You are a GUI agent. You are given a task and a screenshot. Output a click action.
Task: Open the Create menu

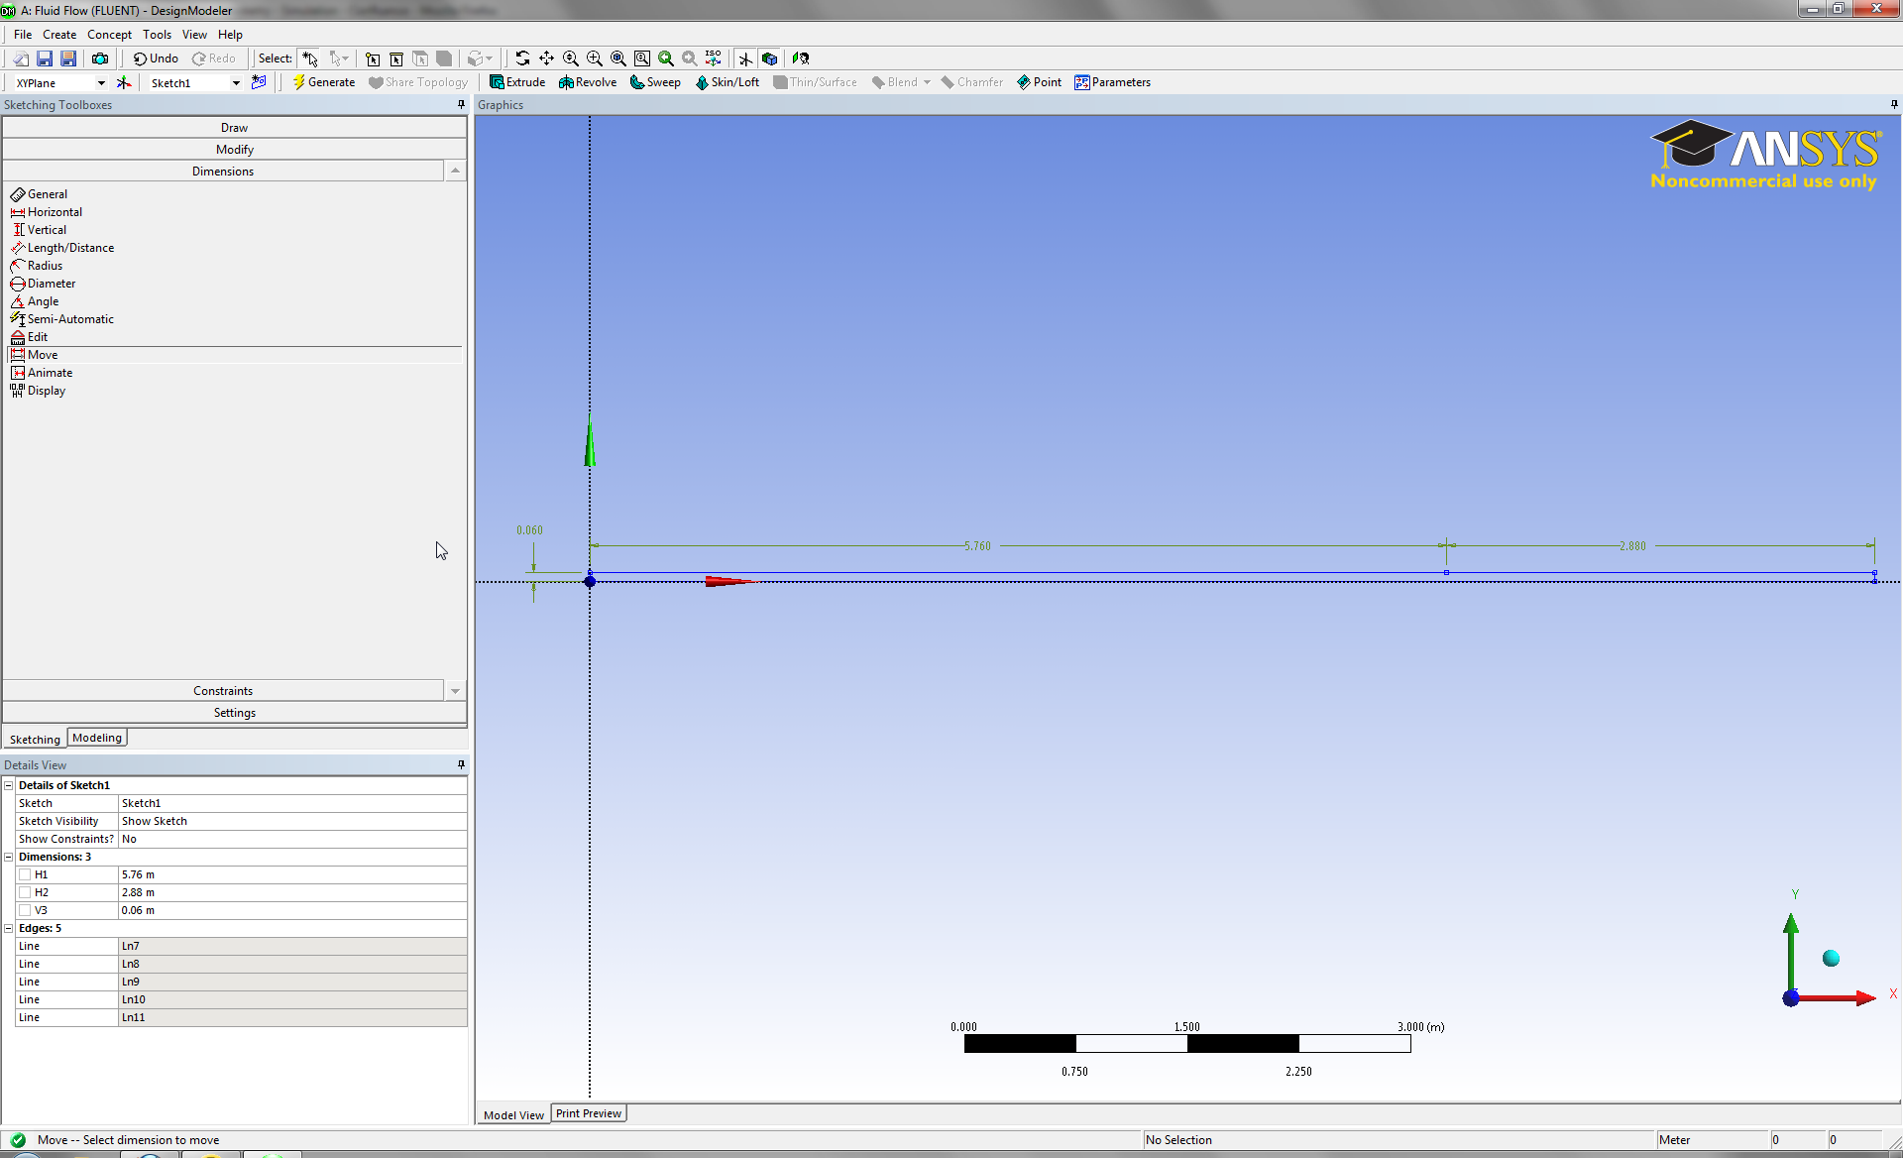(59, 35)
